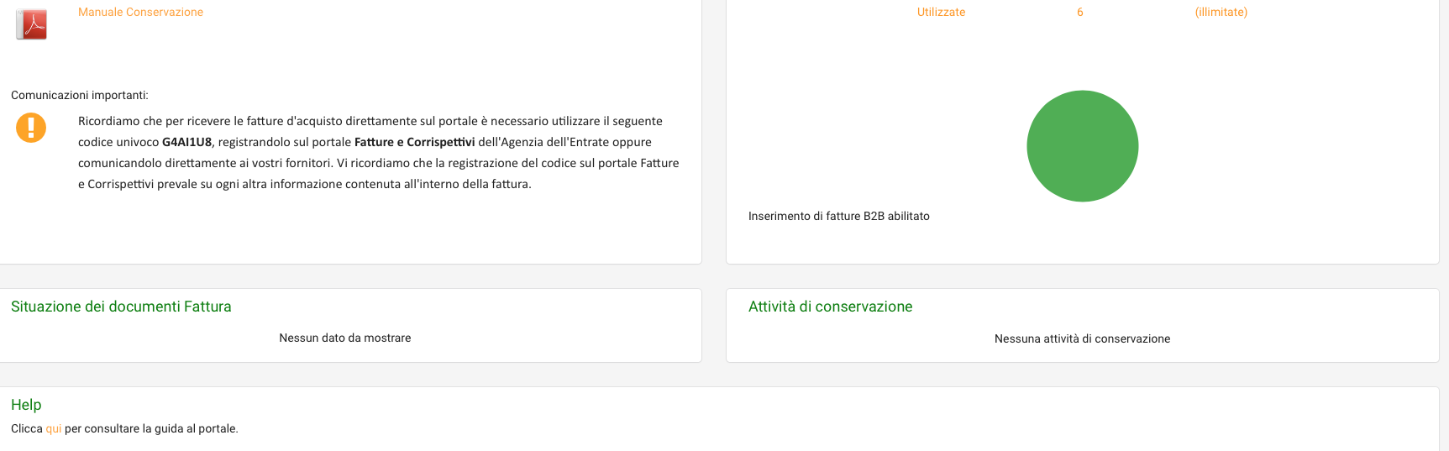This screenshot has width=1449, height=451.
Task: Click "Nessuna attività di conservazione" message
Action: coord(1082,339)
